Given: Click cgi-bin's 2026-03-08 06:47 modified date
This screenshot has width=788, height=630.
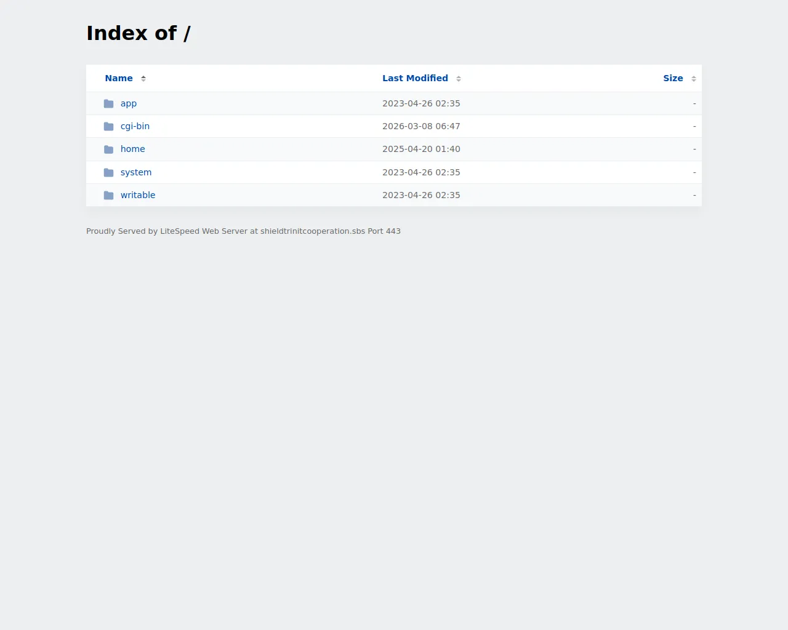Looking at the screenshot, I should click(x=421, y=126).
